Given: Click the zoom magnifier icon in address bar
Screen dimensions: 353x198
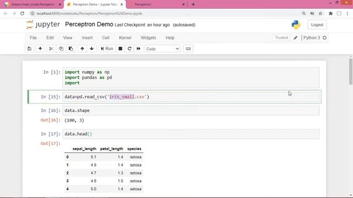Looking at the screenshot, I should (x=304, y=13).
